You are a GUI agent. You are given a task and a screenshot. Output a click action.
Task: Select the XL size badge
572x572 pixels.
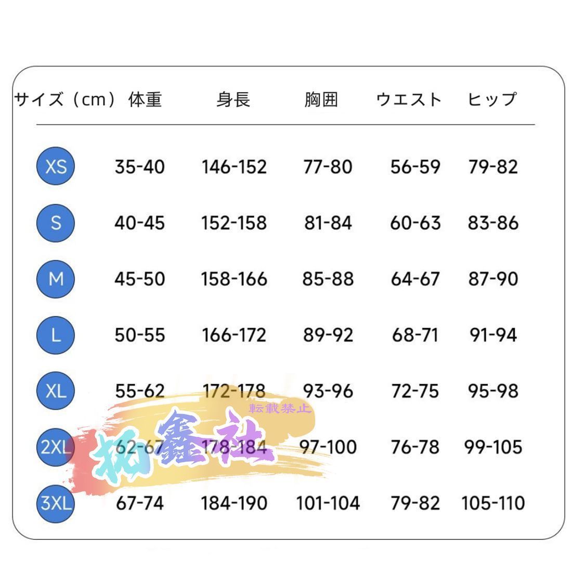(56, 391)
